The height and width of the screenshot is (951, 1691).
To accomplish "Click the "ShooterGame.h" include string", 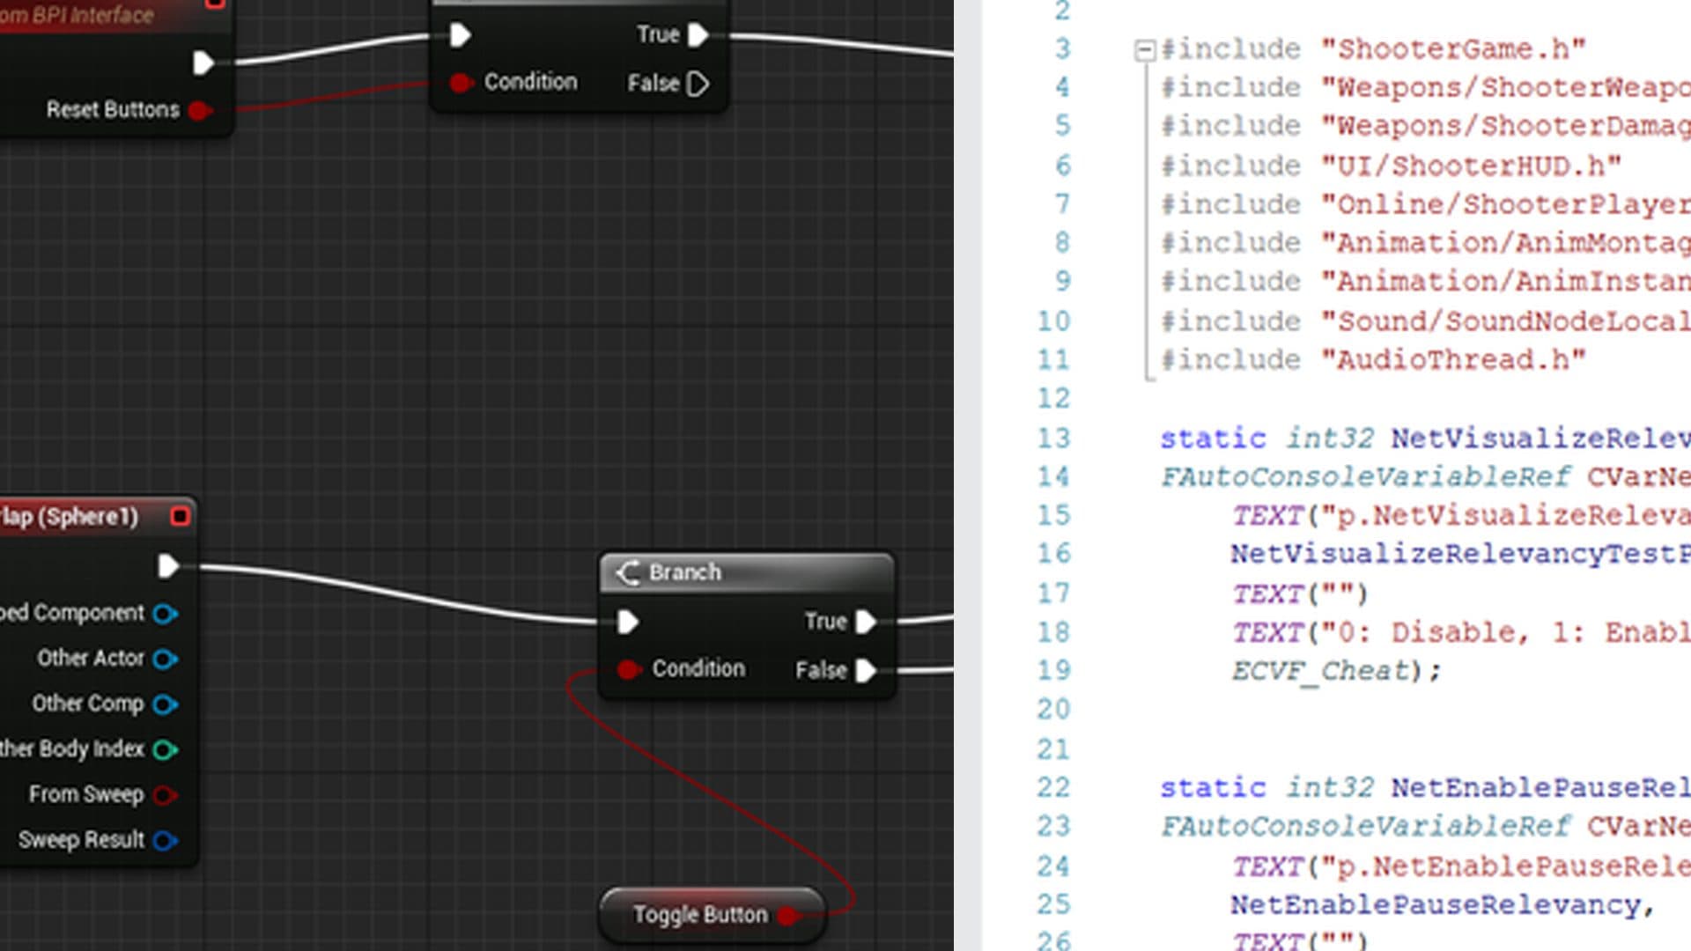I will (x=1453, y=49).
